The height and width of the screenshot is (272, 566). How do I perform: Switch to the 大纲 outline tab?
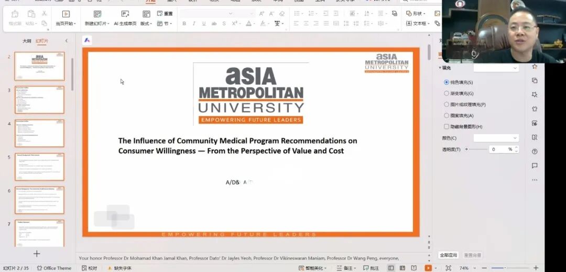27,41
